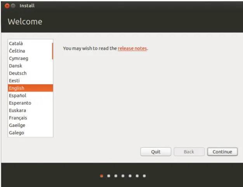Pick Euskara from the language list
Screen dimensions: 243x187
(30, 110)
